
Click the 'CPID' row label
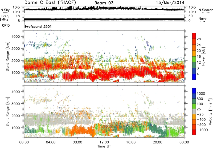click(6, 25)
